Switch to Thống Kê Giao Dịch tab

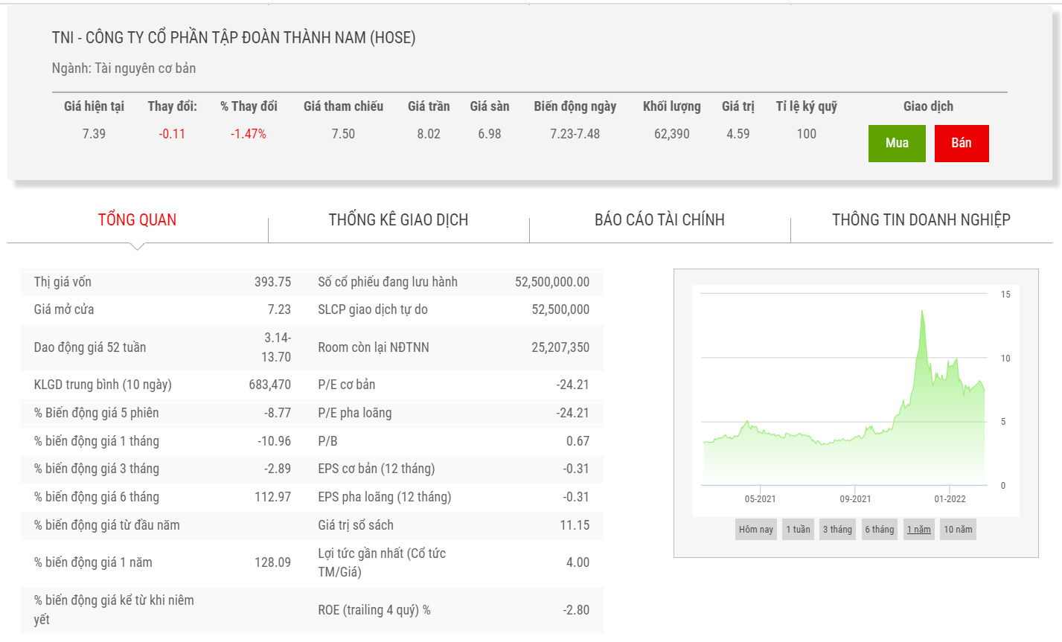(398, 220)
